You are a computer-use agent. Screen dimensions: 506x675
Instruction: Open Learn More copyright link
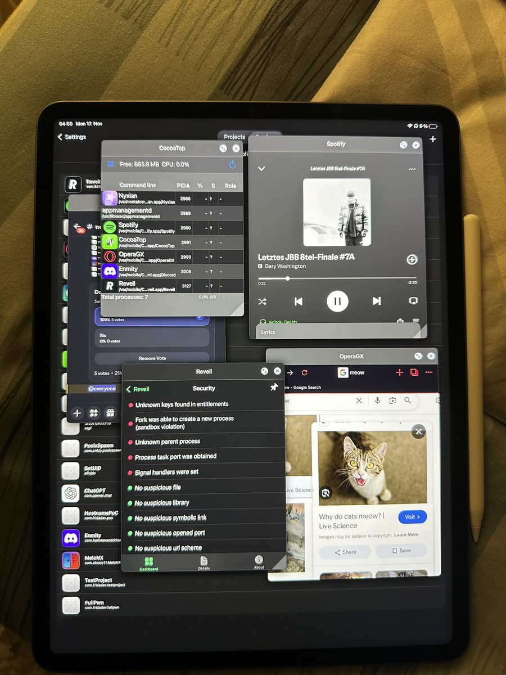(406, 534)
